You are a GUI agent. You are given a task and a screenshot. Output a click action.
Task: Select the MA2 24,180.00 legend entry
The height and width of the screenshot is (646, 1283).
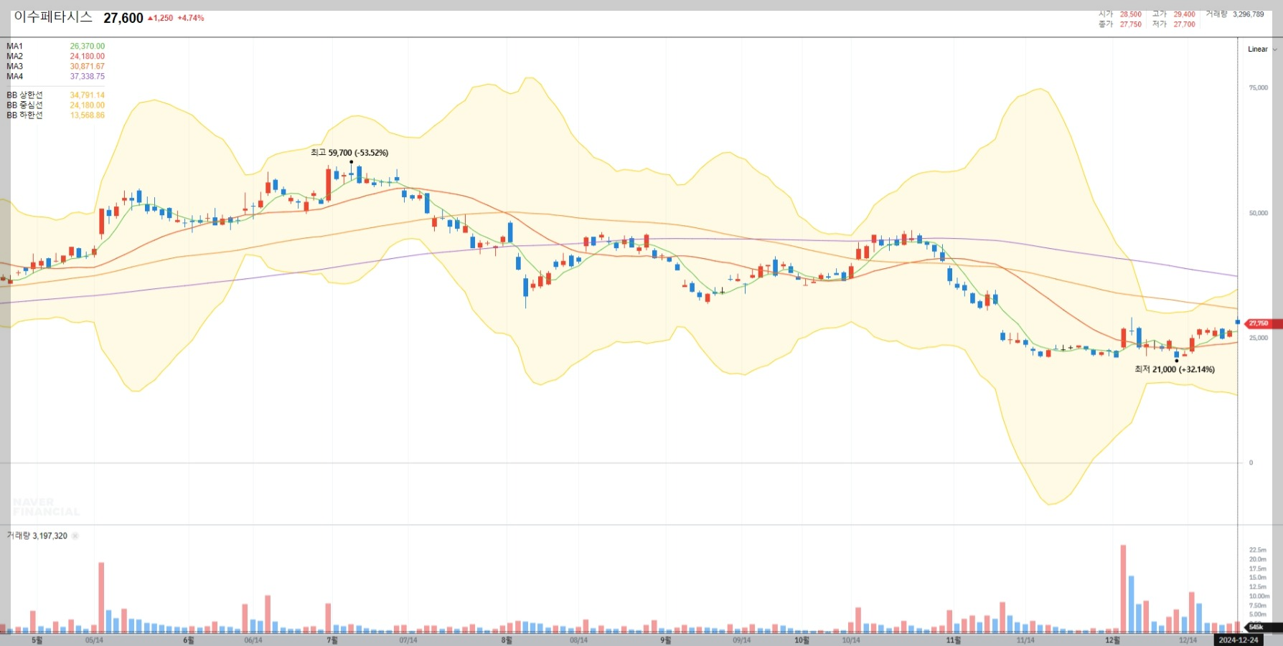click(x=55, y=56)
